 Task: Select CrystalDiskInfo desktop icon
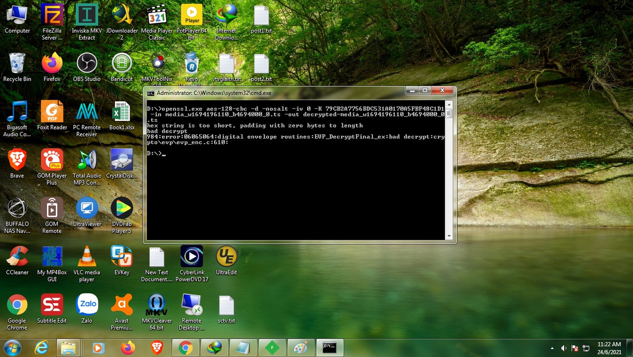coord(122,163)
